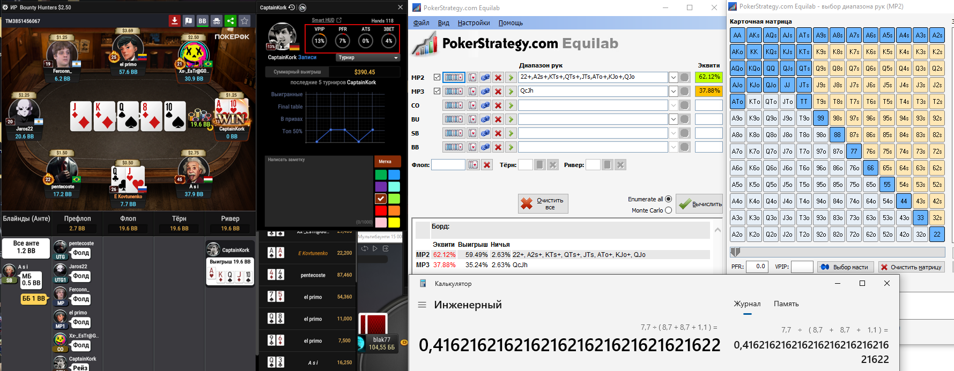Toggle the 99 pair cell in the matrix
Screen dimensions: 954x371
[820, 118]
